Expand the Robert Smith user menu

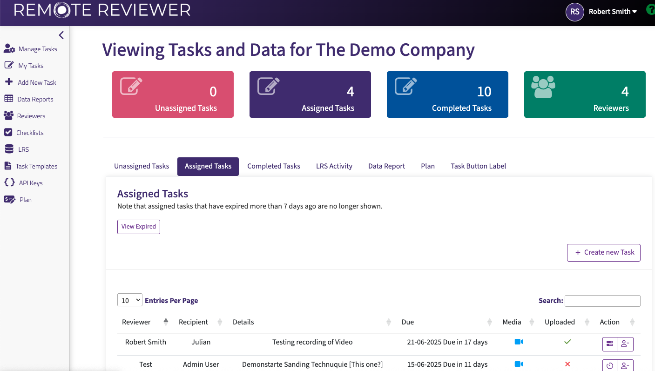click(x=612, y=12)
